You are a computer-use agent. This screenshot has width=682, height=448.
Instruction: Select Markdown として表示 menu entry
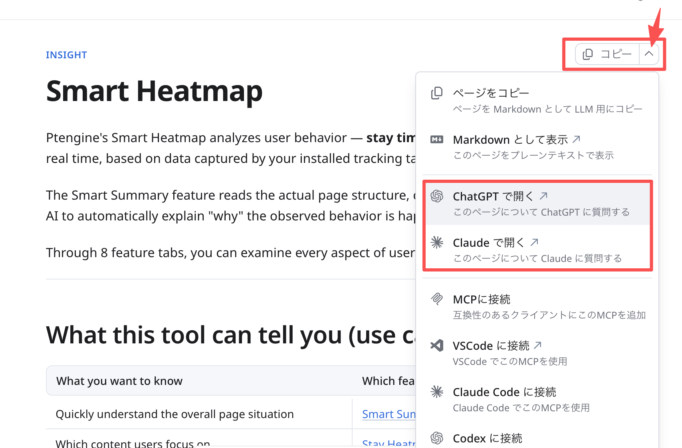point(537,147)
